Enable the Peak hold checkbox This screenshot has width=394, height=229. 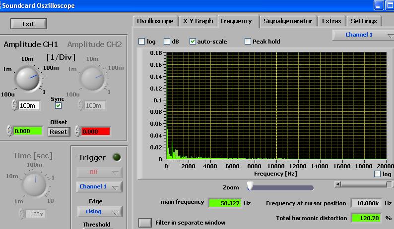point(248,42)
